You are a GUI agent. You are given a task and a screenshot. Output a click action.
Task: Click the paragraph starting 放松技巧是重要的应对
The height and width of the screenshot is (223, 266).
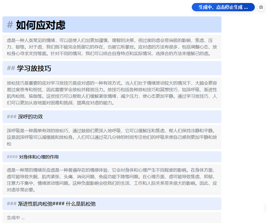tap(112, 93)
